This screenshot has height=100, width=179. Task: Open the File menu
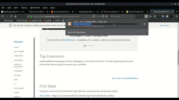(3, 7)
